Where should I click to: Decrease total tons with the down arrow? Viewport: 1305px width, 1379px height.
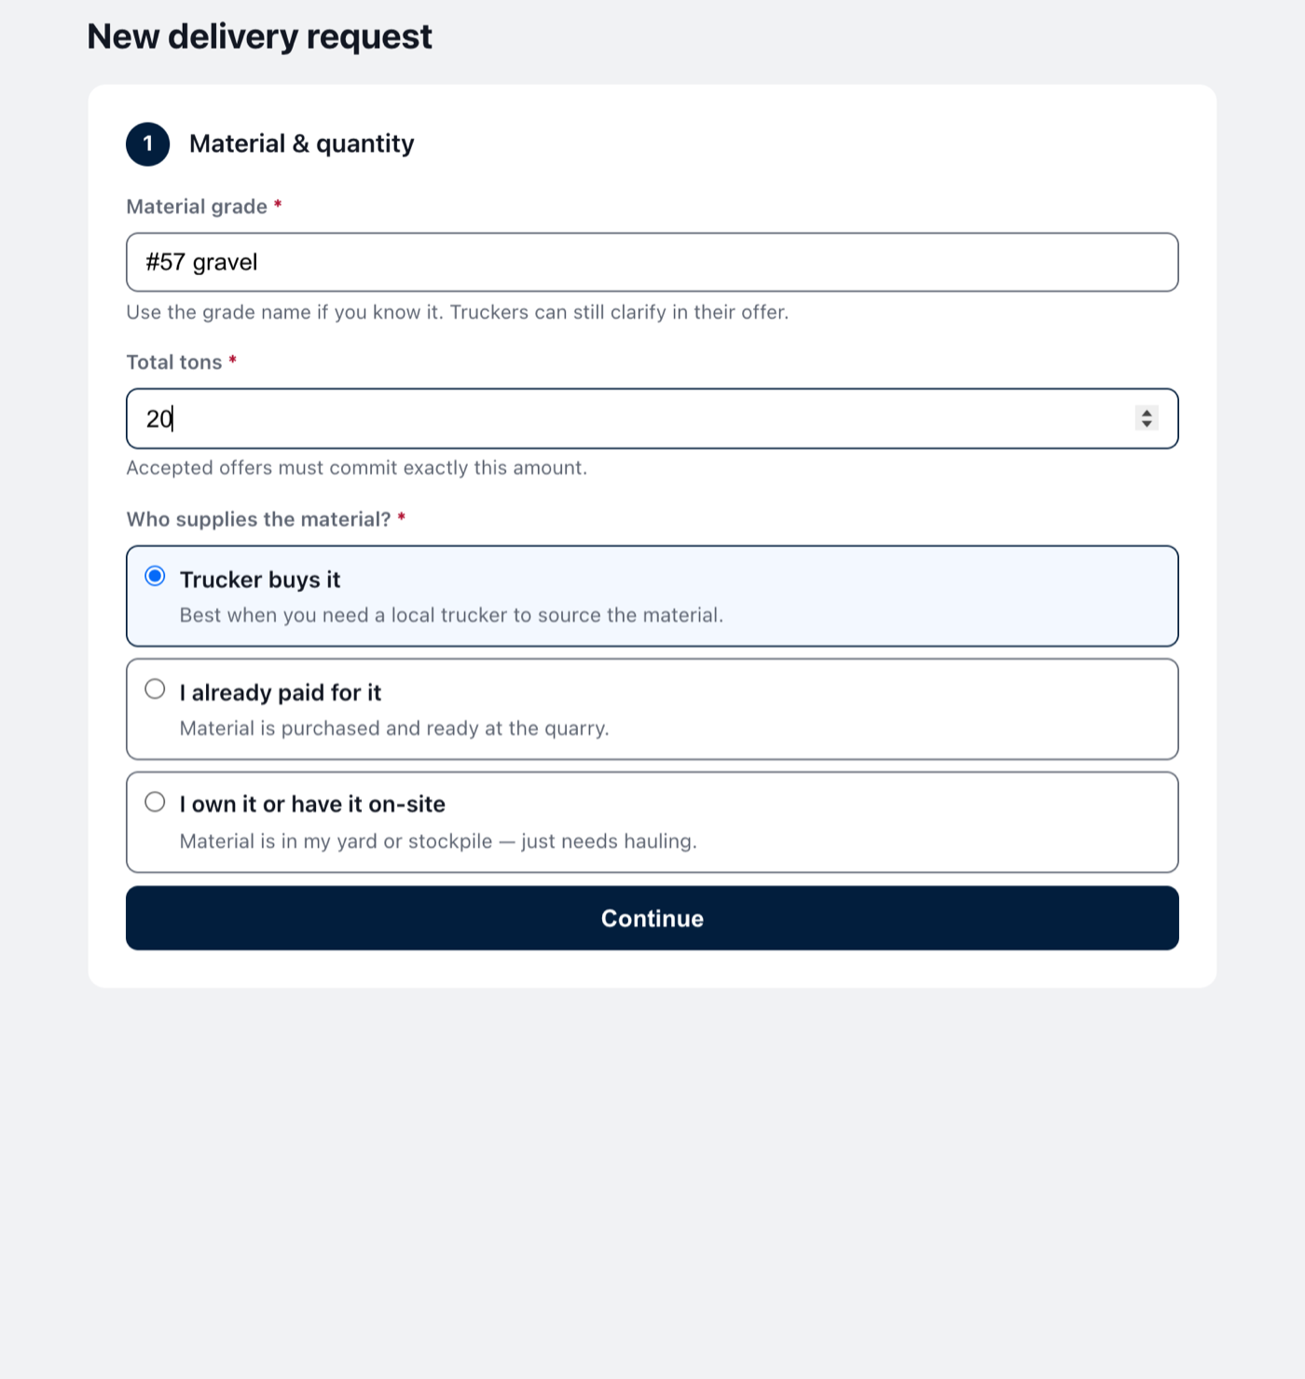click(x=1147, y=424)
